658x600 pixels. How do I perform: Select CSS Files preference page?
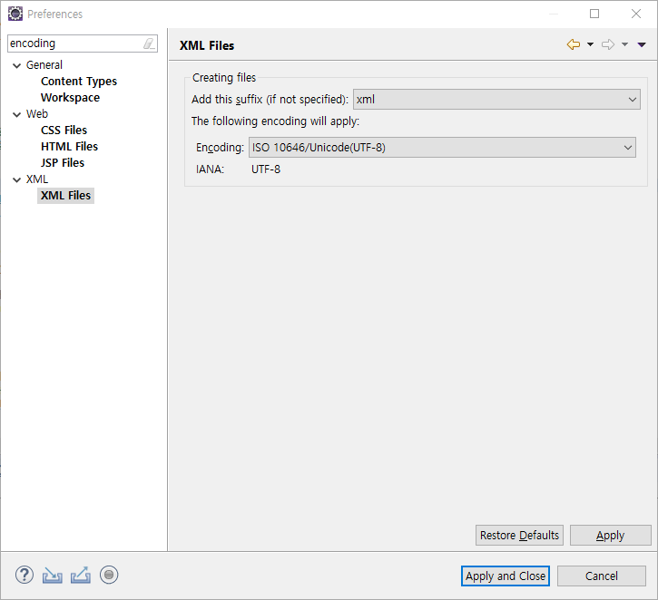[x=64, y=131]
